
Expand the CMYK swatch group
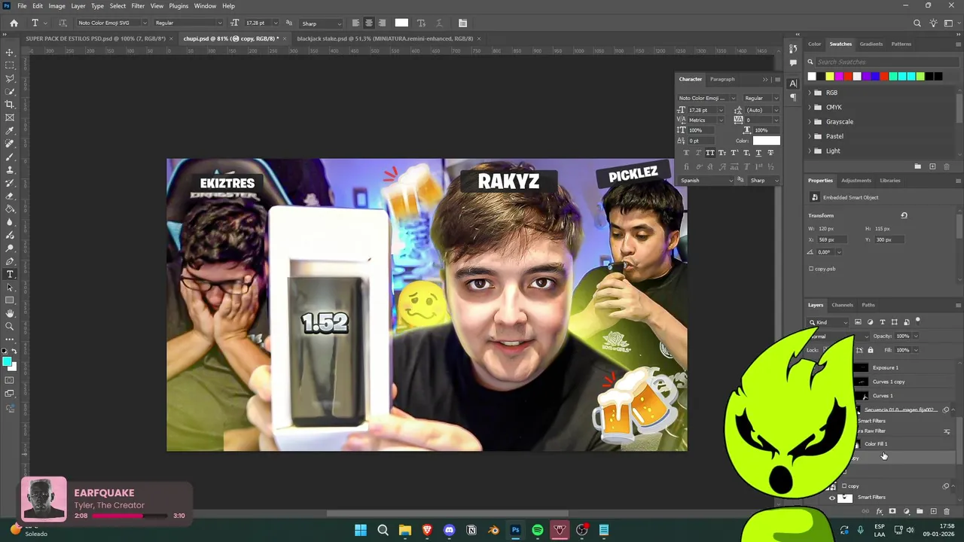point(810,107)
